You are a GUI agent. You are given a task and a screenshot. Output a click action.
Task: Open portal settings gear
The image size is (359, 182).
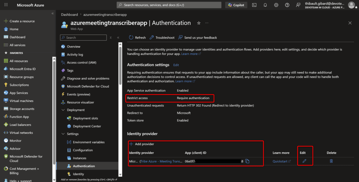point(276,5)
